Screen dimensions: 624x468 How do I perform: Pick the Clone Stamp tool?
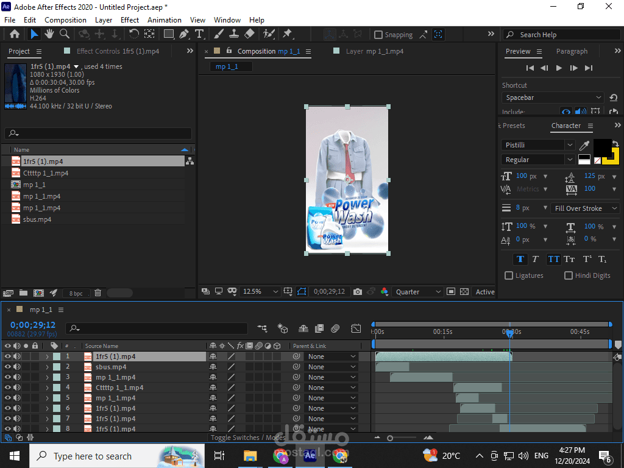tap(234, 34)
